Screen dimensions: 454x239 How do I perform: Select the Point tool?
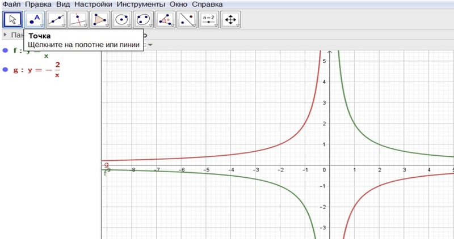click(34, 20)
